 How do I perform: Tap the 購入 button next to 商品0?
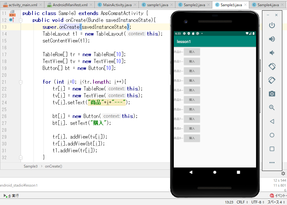coord(192,52)
